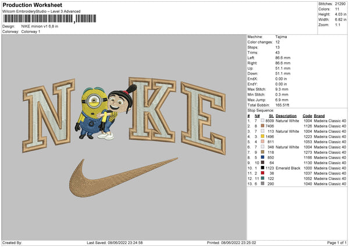This screenshot has height=247, width=349.
Task: Click the Total Bobbin value '165.51ft'
Action: (x=282, y=105)
